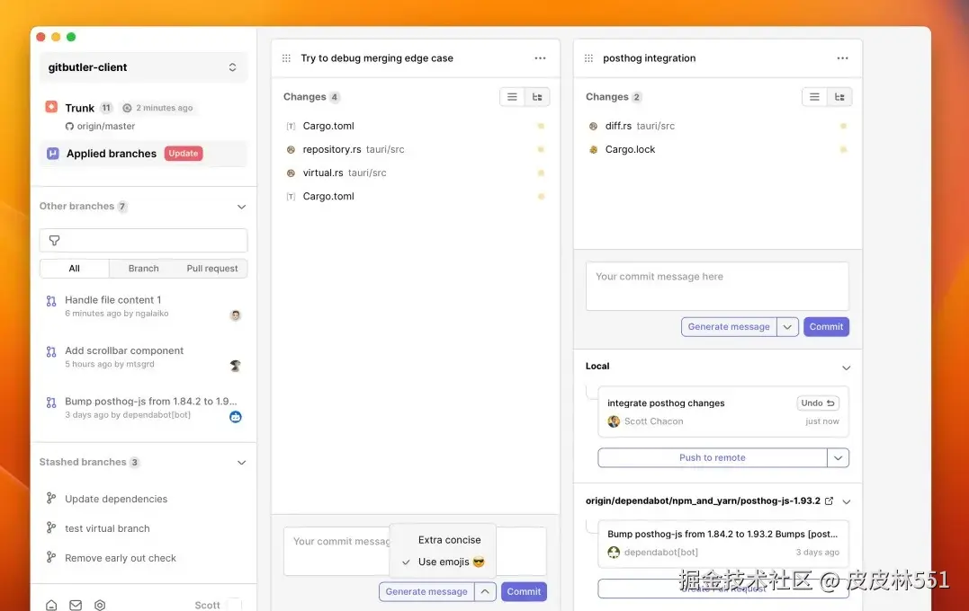Grab the drag handle of Try to debug lane
This screenshot has width=969, height=611.
pyautogui.click(x=286, y=58)
